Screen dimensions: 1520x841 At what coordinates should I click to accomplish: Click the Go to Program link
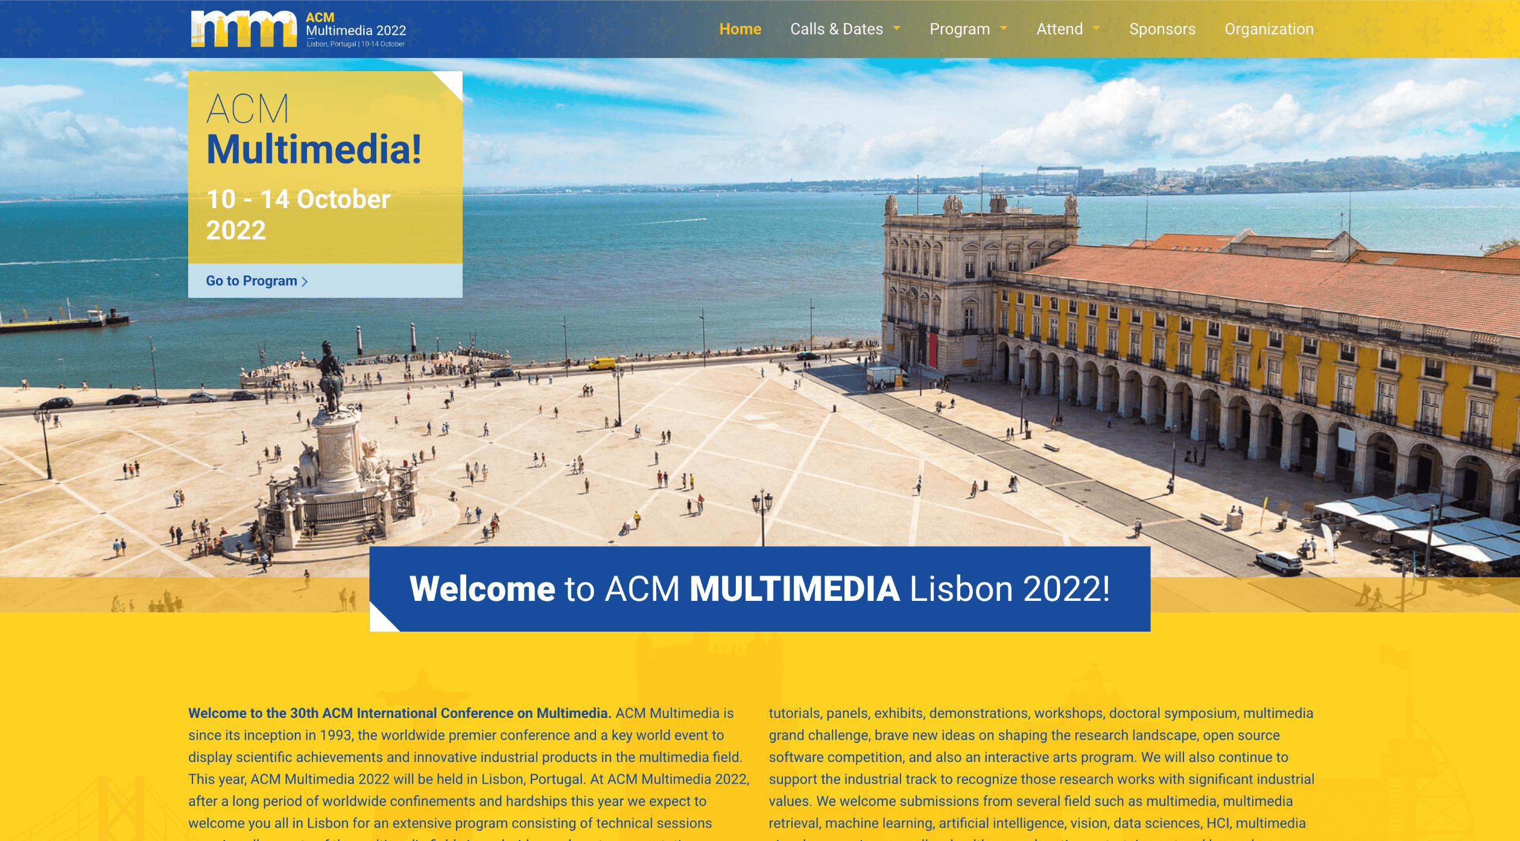point(257,281)
